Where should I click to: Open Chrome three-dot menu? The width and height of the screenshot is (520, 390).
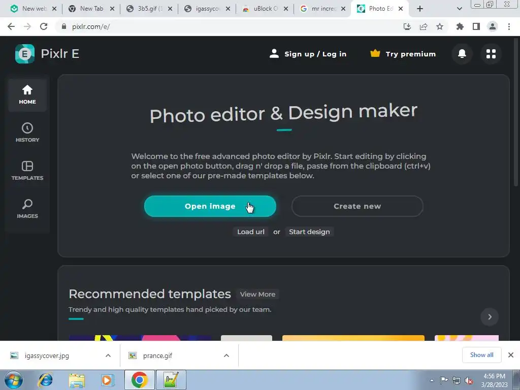(x=509, y=26)
